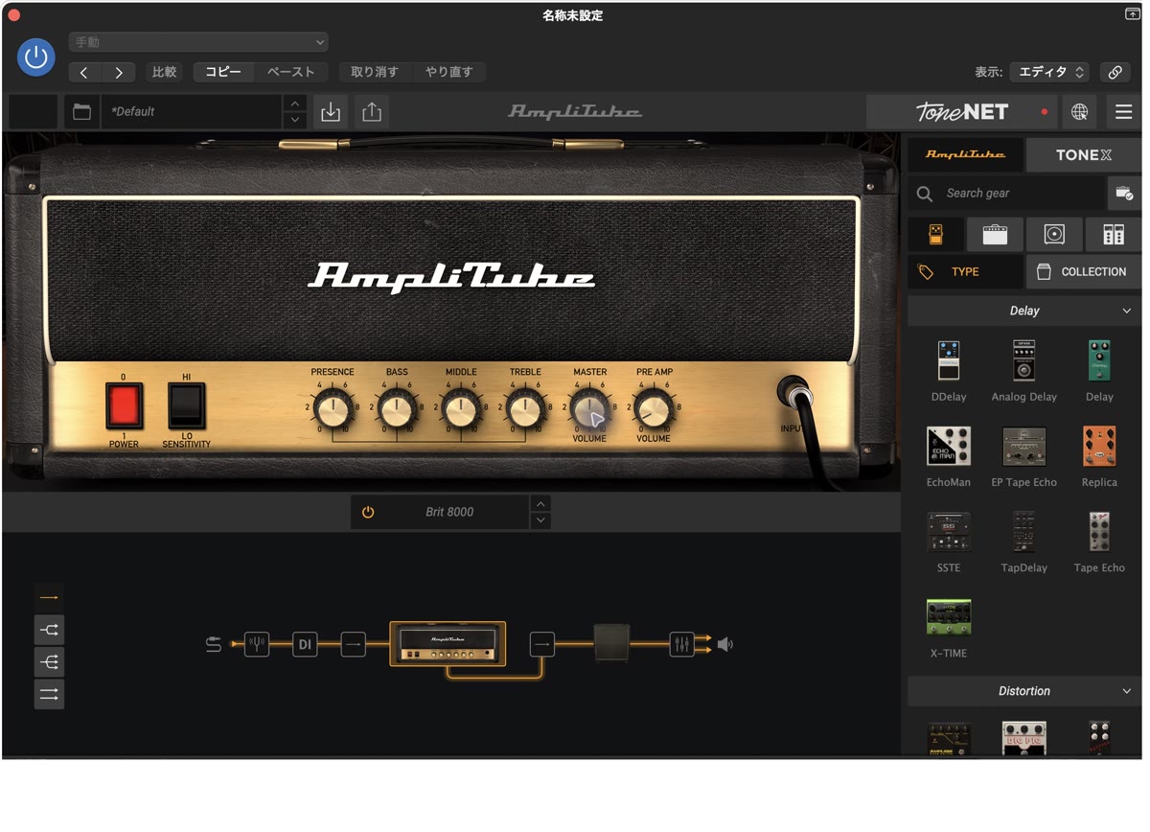Click the TREBLE knob
This screenshot has height=832, width=1150.
coord(525,410)
